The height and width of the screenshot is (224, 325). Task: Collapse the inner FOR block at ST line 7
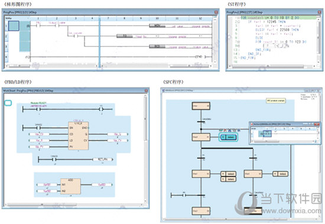pyautogui.click(x=239, y=42)
